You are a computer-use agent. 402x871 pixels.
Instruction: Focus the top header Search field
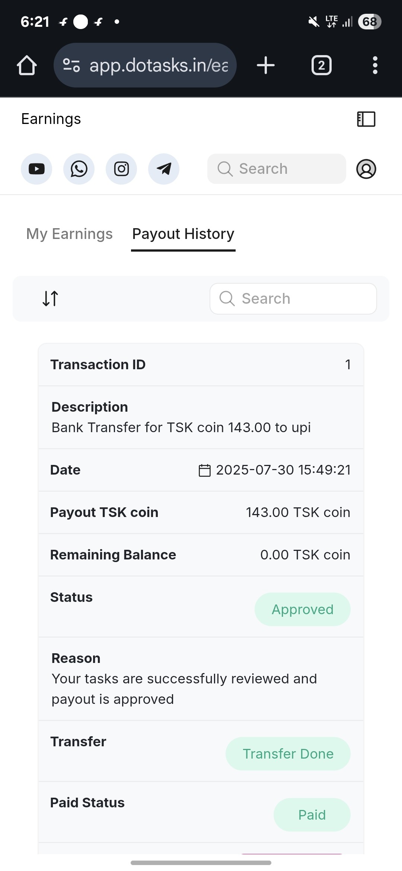coord(277,169)
